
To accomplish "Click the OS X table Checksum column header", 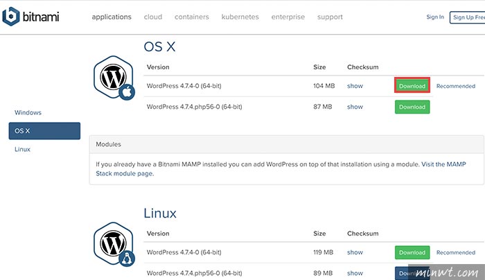I will pyautogui.click(x=362, y=67).
